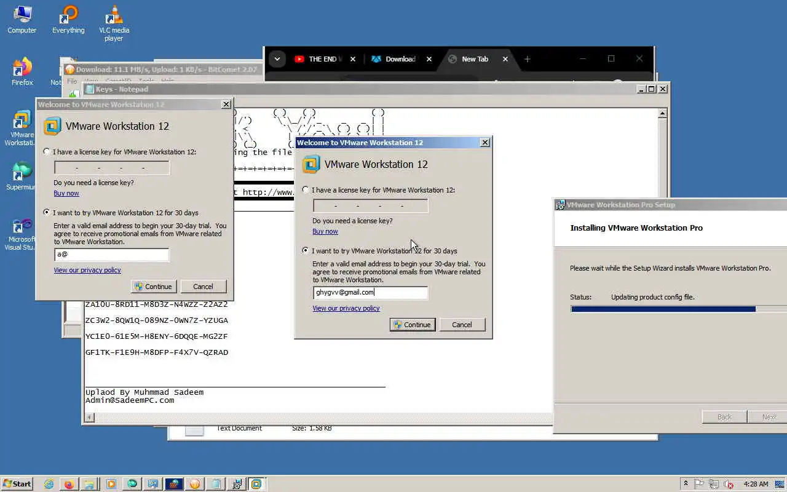
Task: Click Notepad horizontal scrollbar left arrow
Action: pos(90,418)
